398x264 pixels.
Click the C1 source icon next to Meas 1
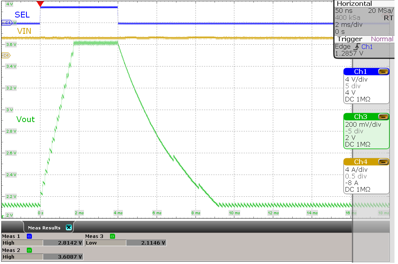(x=29, y=236)
